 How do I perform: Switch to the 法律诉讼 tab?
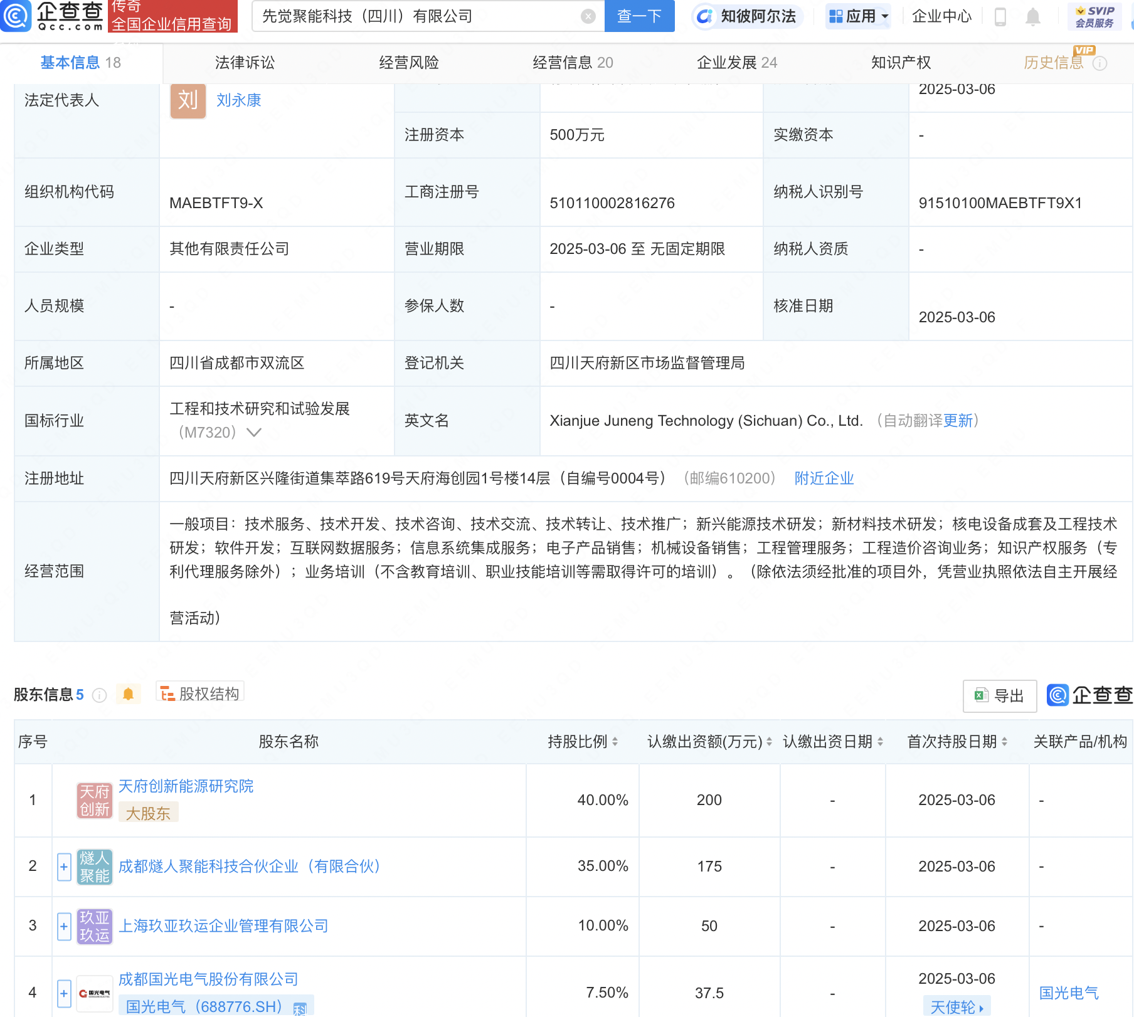(x=245, y=63)
